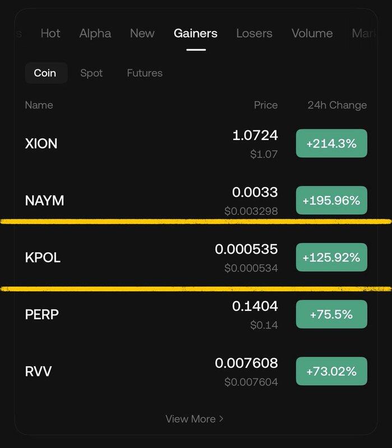Screen dimensions: 392x448
Task: Click the XION +214.3% change badge
Action: 331,143
